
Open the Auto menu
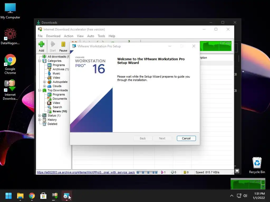pyautogui.click(x=91, y=36)
